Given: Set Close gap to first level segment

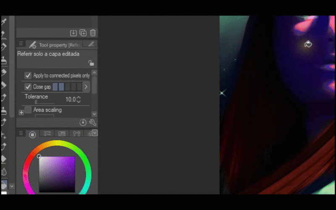Looking at the screenshot, I should pyautogui.click(x=55, y=87).
